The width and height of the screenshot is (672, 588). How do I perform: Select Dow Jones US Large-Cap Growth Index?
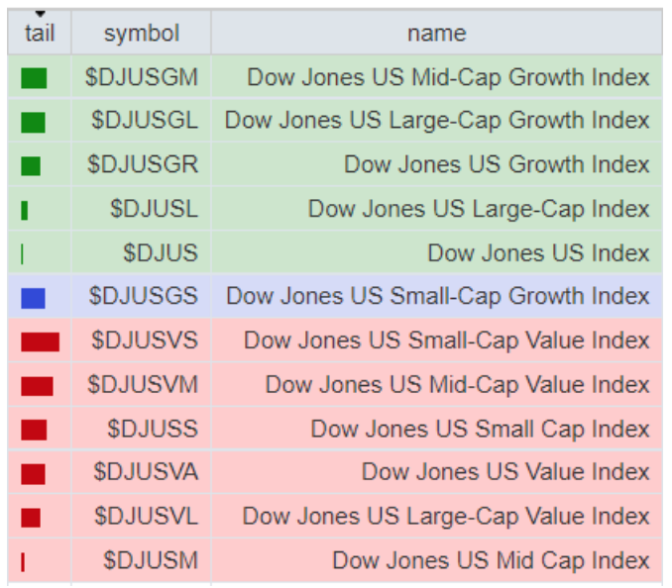coord(437,121)
